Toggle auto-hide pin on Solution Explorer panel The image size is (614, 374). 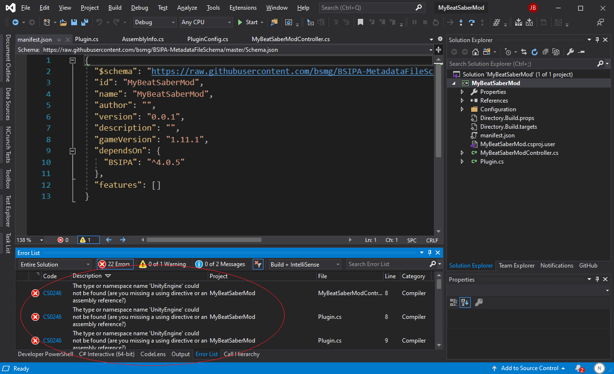[597, 40]
